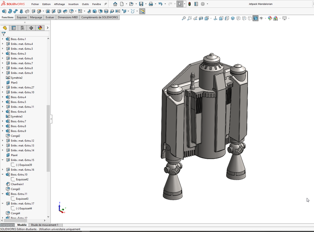Toggle shaded-with-edges display mode
This screenshot has width=314, height=232.
pyautogui.click(x=255, y=18)
